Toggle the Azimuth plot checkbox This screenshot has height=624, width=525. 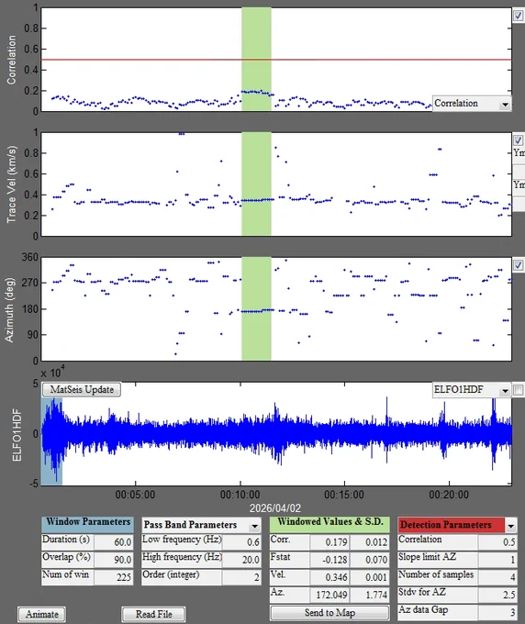pos(518,265)
